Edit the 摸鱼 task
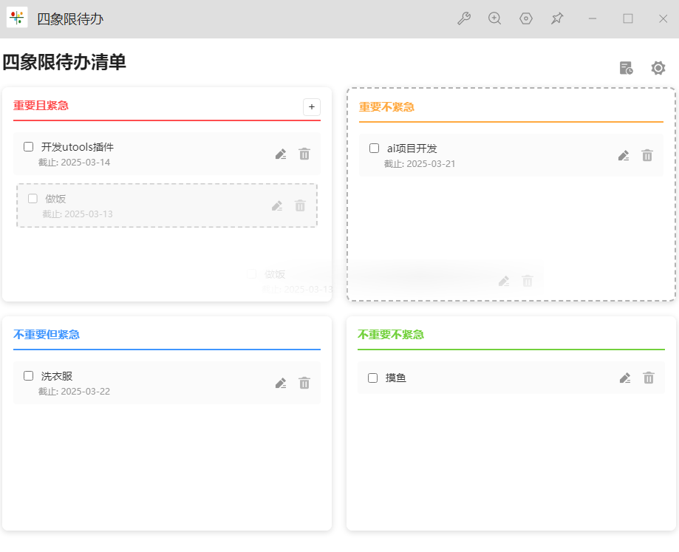679x552 pixels. [625, 378]
